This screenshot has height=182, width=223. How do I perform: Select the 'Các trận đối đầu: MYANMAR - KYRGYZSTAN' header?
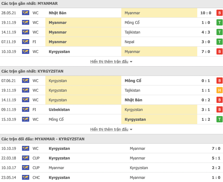43,139
